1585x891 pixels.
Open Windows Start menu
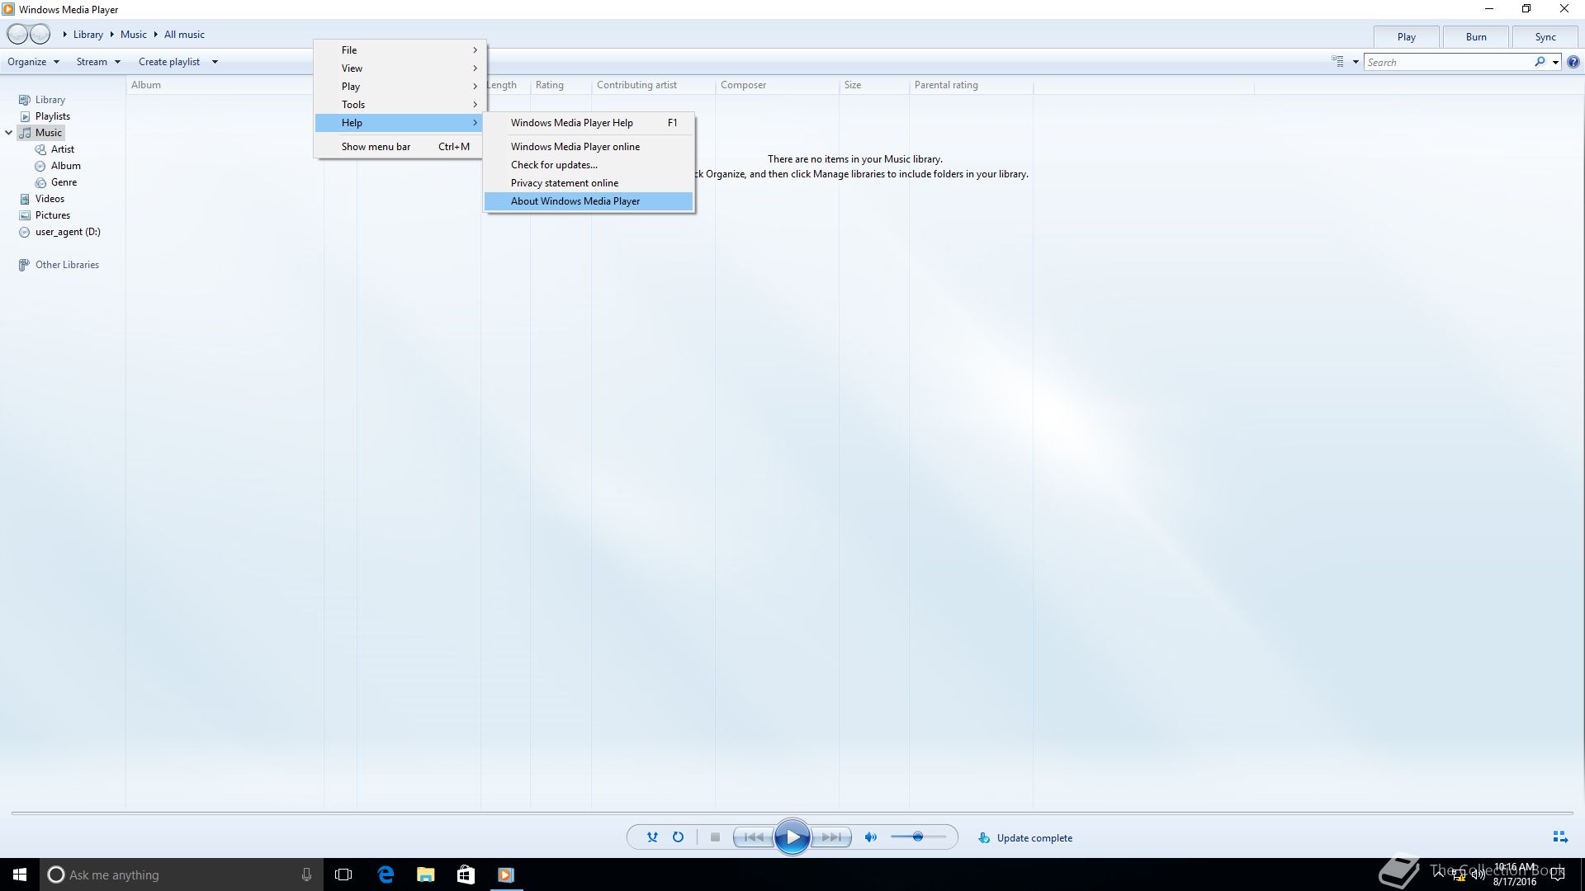(x=20, y=874)
